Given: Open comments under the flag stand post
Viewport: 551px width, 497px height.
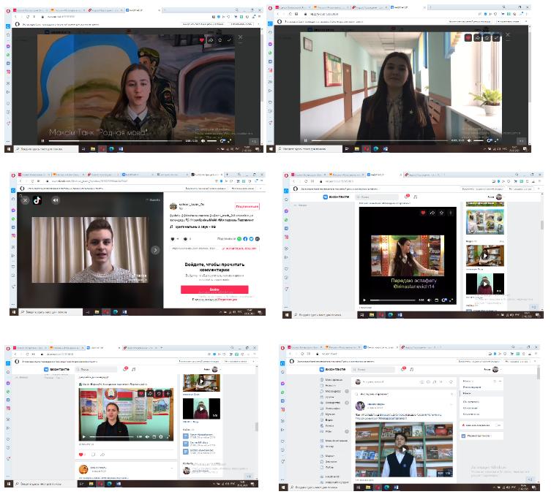Looking at the screenshot, I should (93, 455).
